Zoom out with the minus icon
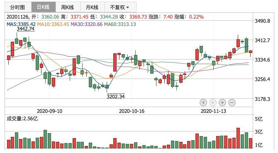Viewport: 278px width, 153px height. point(232,103)
